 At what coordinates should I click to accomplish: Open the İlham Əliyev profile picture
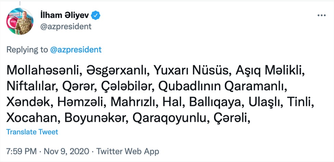pyautogui.click(x=21, y=21)
